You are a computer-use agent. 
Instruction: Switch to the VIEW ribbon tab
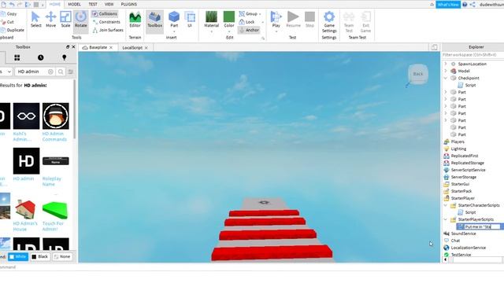109,4
